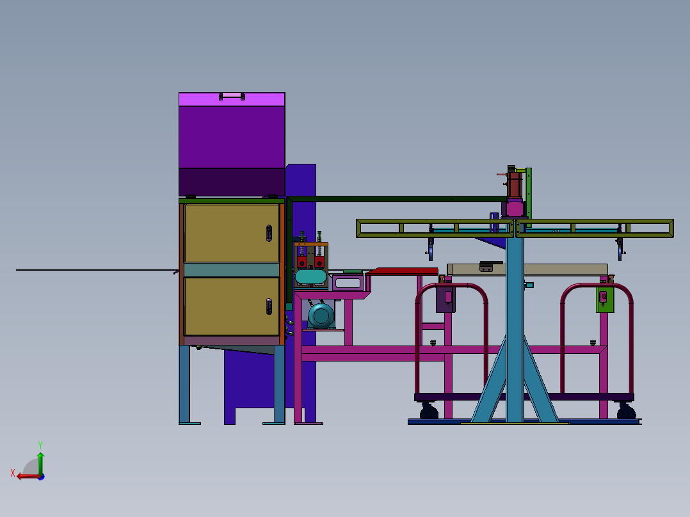Select the lower tan cabinet door
Screen dimensions: 690x517
click(x=232, y=306)
